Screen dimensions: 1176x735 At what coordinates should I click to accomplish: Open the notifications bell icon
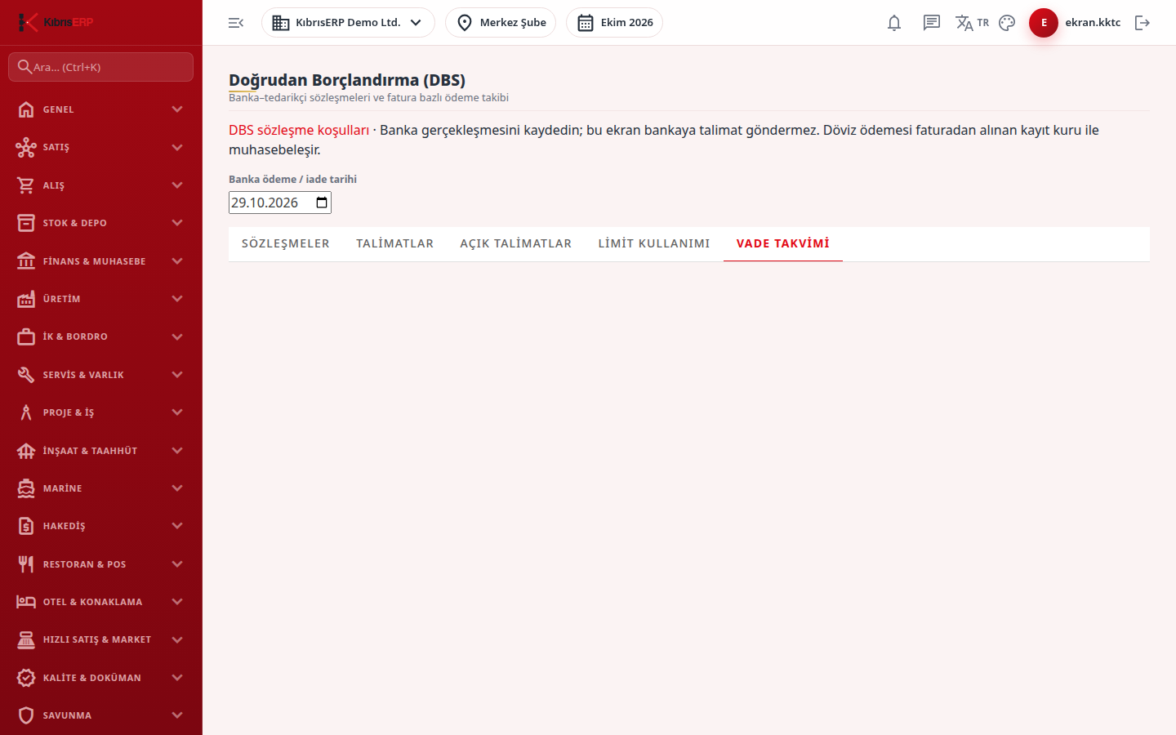pyautogui.click(x=894, y=23)
